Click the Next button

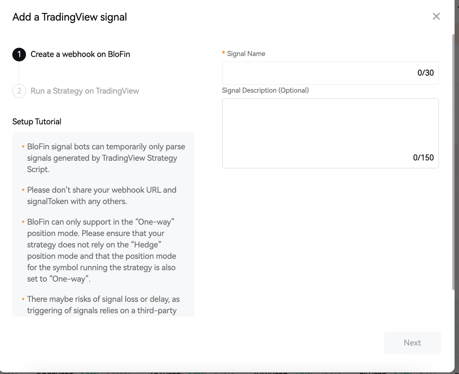tap(412, 343)
